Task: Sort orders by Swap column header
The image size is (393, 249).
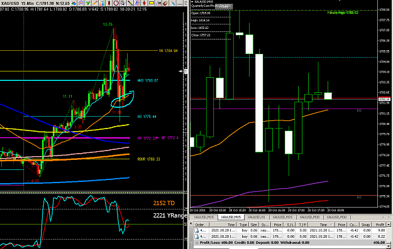Action: pyautogui.click(x=365, y=225)
